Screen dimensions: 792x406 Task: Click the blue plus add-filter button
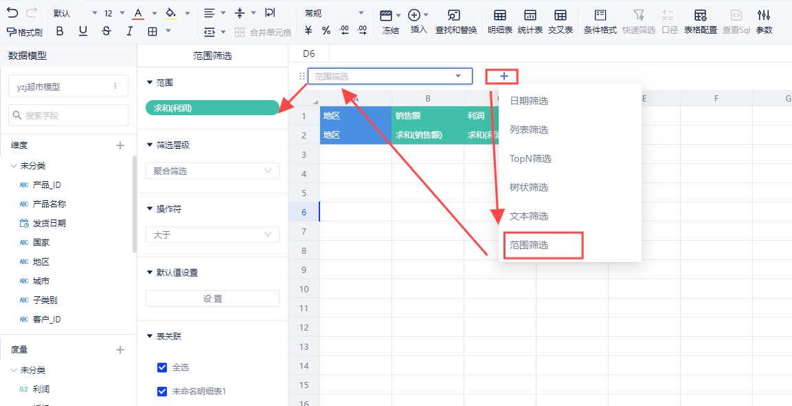point(504,76)
